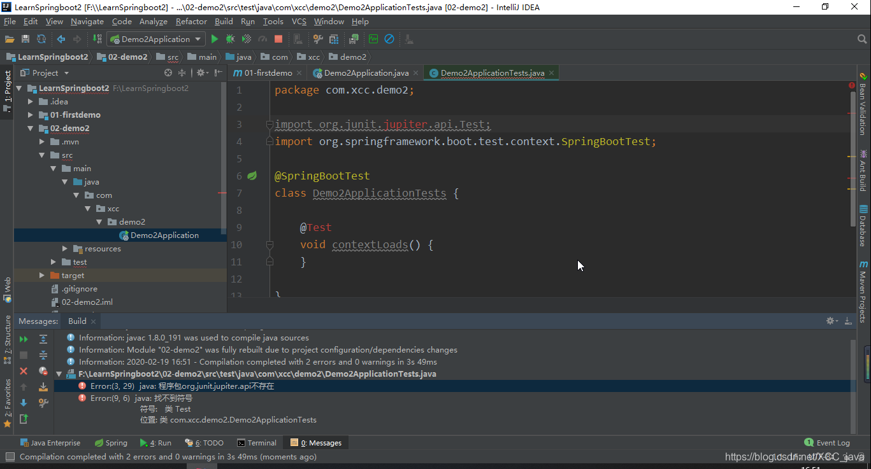Click the blue circle-slash toolbar icon
Screen dimensions: 871x469
click(389, 39)
